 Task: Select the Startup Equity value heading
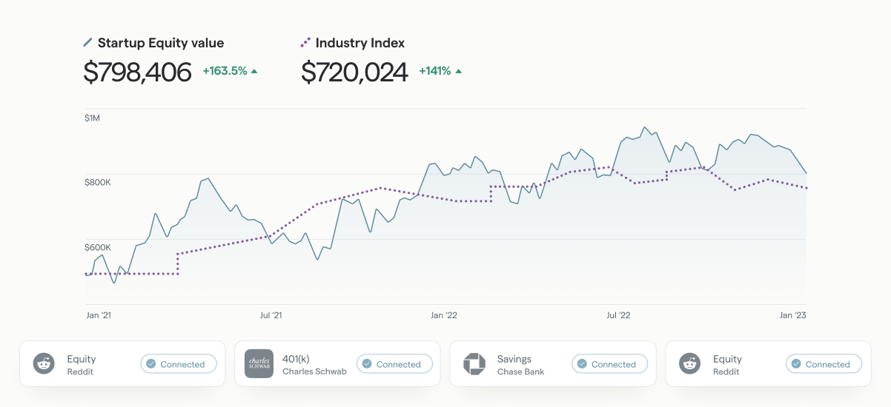coord(160,43)
